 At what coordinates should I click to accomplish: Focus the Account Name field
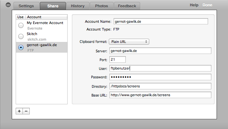[161, 21]
